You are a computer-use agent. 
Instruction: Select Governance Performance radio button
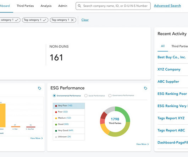point(110,96)
